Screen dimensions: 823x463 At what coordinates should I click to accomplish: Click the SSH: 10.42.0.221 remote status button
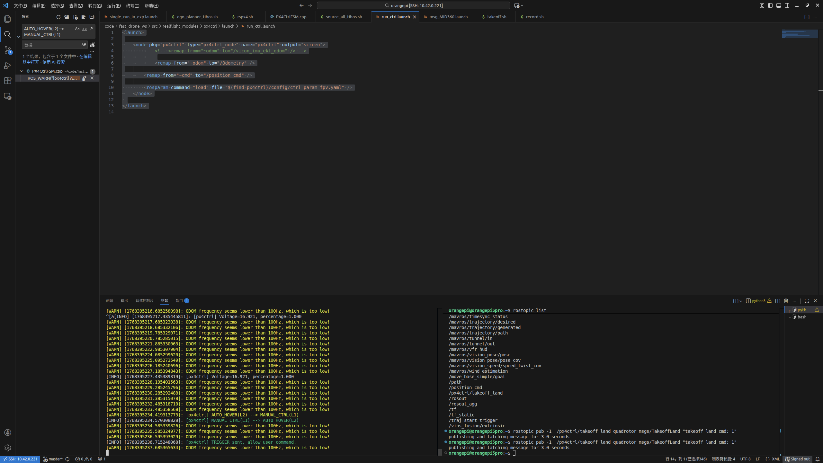click(x=20, y=459)
